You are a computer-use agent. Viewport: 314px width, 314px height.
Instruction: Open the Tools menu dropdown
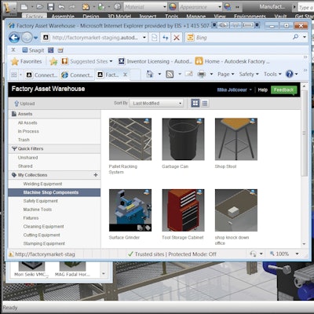pos(272,75)
